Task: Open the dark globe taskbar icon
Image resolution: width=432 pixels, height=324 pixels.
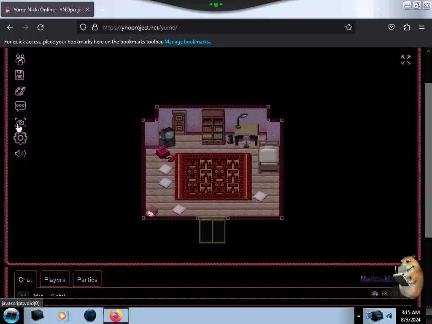Action: (x=90, y=316)
